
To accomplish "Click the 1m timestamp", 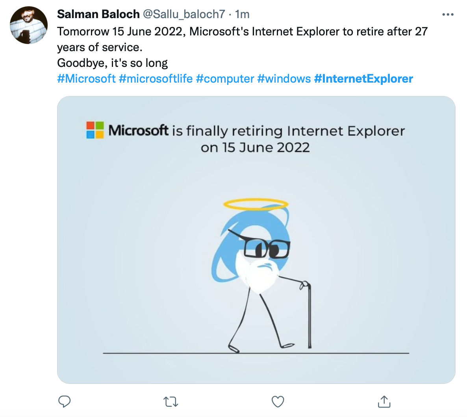I will [x=242, y=14].
